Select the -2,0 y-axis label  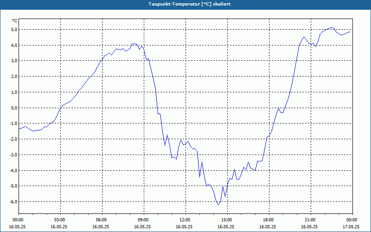coord(13,139)
